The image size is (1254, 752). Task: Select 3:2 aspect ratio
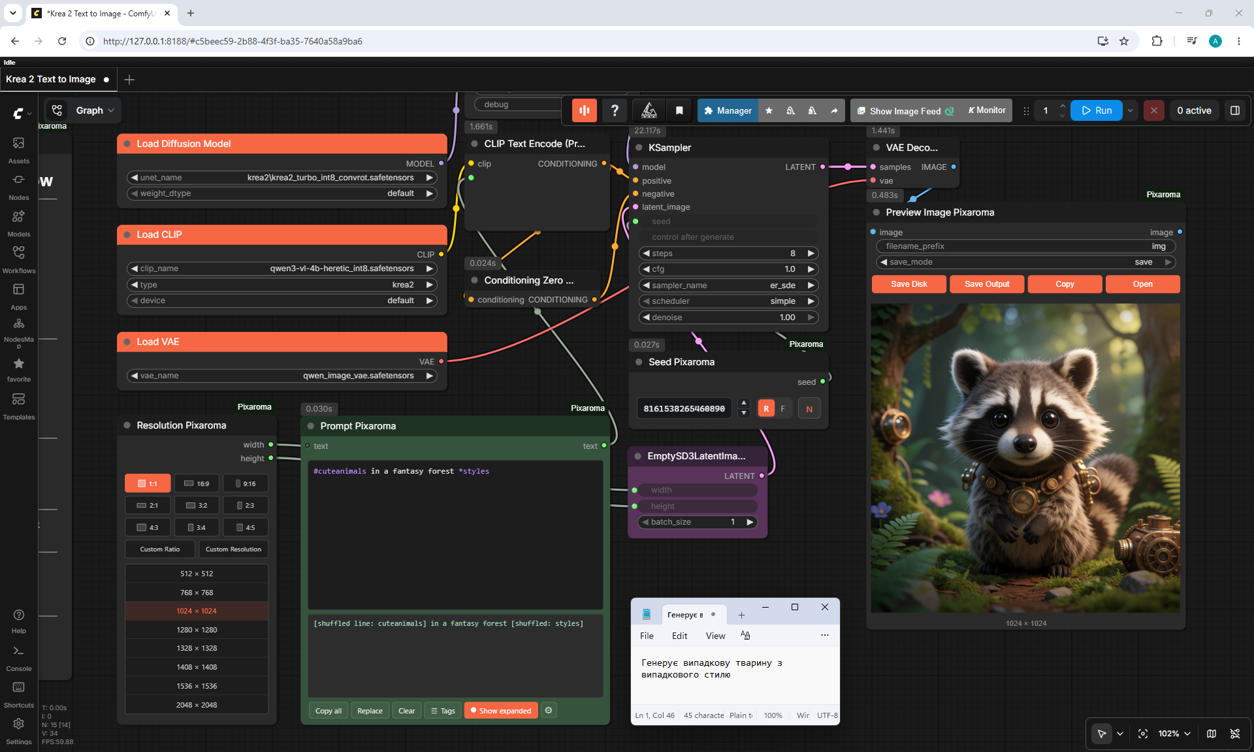click(x=197, y=505)
